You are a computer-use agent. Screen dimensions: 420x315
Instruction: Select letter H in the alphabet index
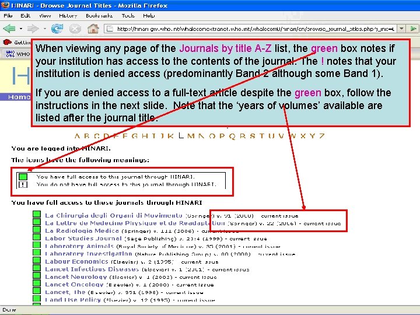point(145,136)
